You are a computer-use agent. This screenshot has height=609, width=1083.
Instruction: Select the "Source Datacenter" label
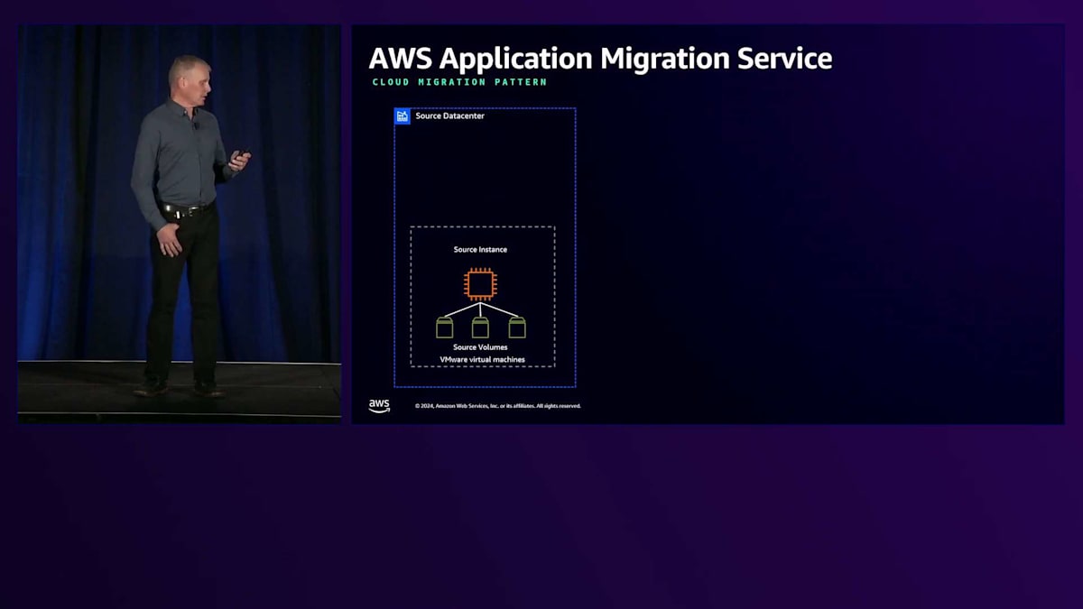449,116
